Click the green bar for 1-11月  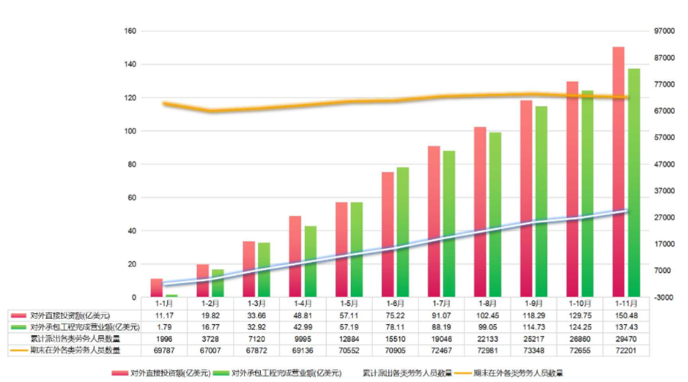click(x=634, y=183)
